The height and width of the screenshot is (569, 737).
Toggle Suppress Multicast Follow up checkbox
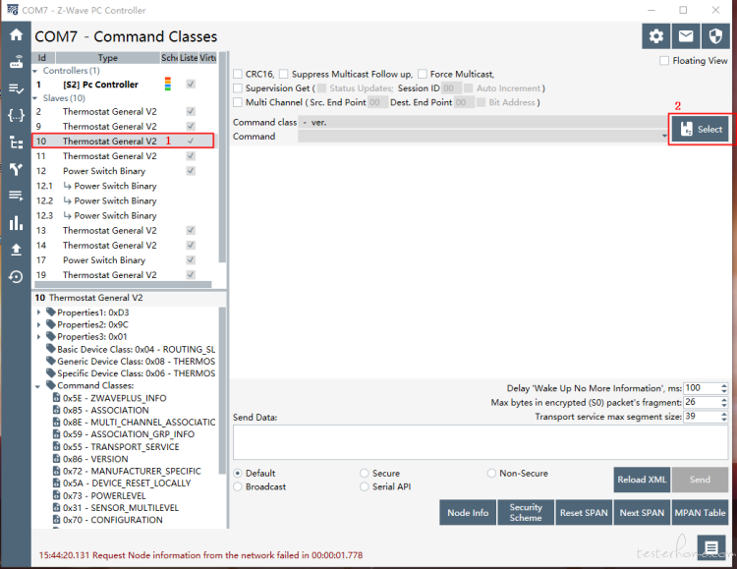[283, 74]
